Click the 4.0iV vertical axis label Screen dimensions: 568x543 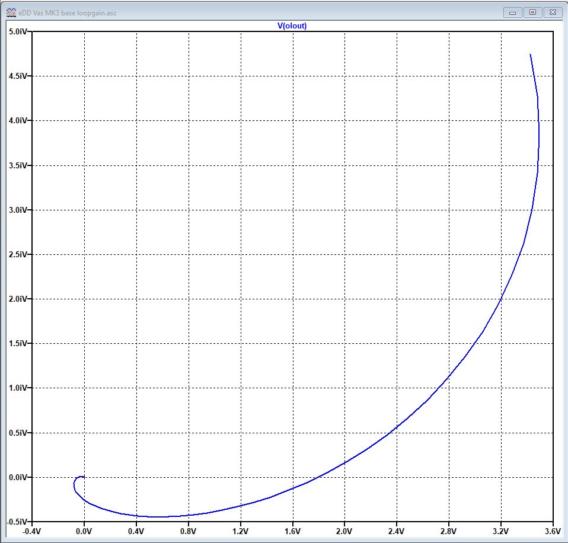(x=18, y=120)
